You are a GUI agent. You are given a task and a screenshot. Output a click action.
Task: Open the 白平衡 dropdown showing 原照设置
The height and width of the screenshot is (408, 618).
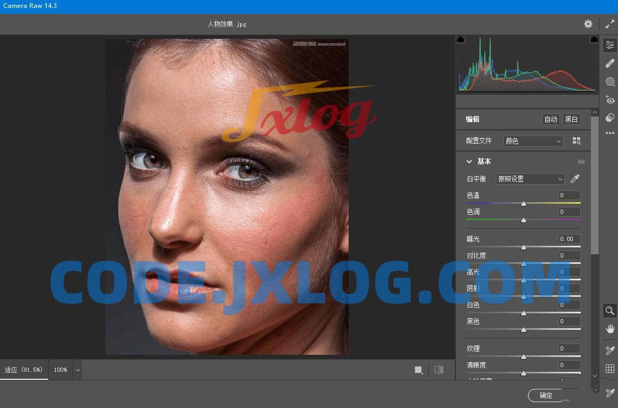click(529, 179)
